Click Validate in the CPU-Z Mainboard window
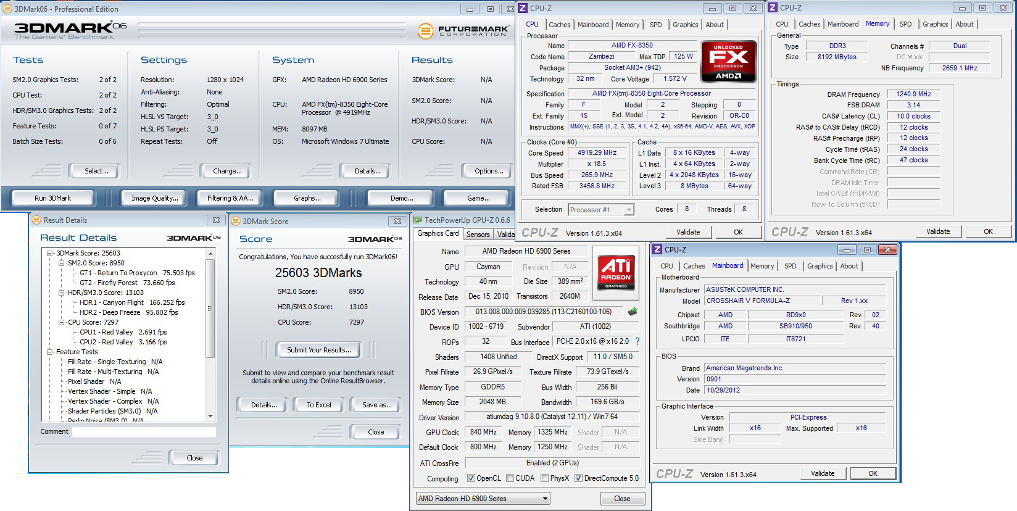 coord(823,473)
